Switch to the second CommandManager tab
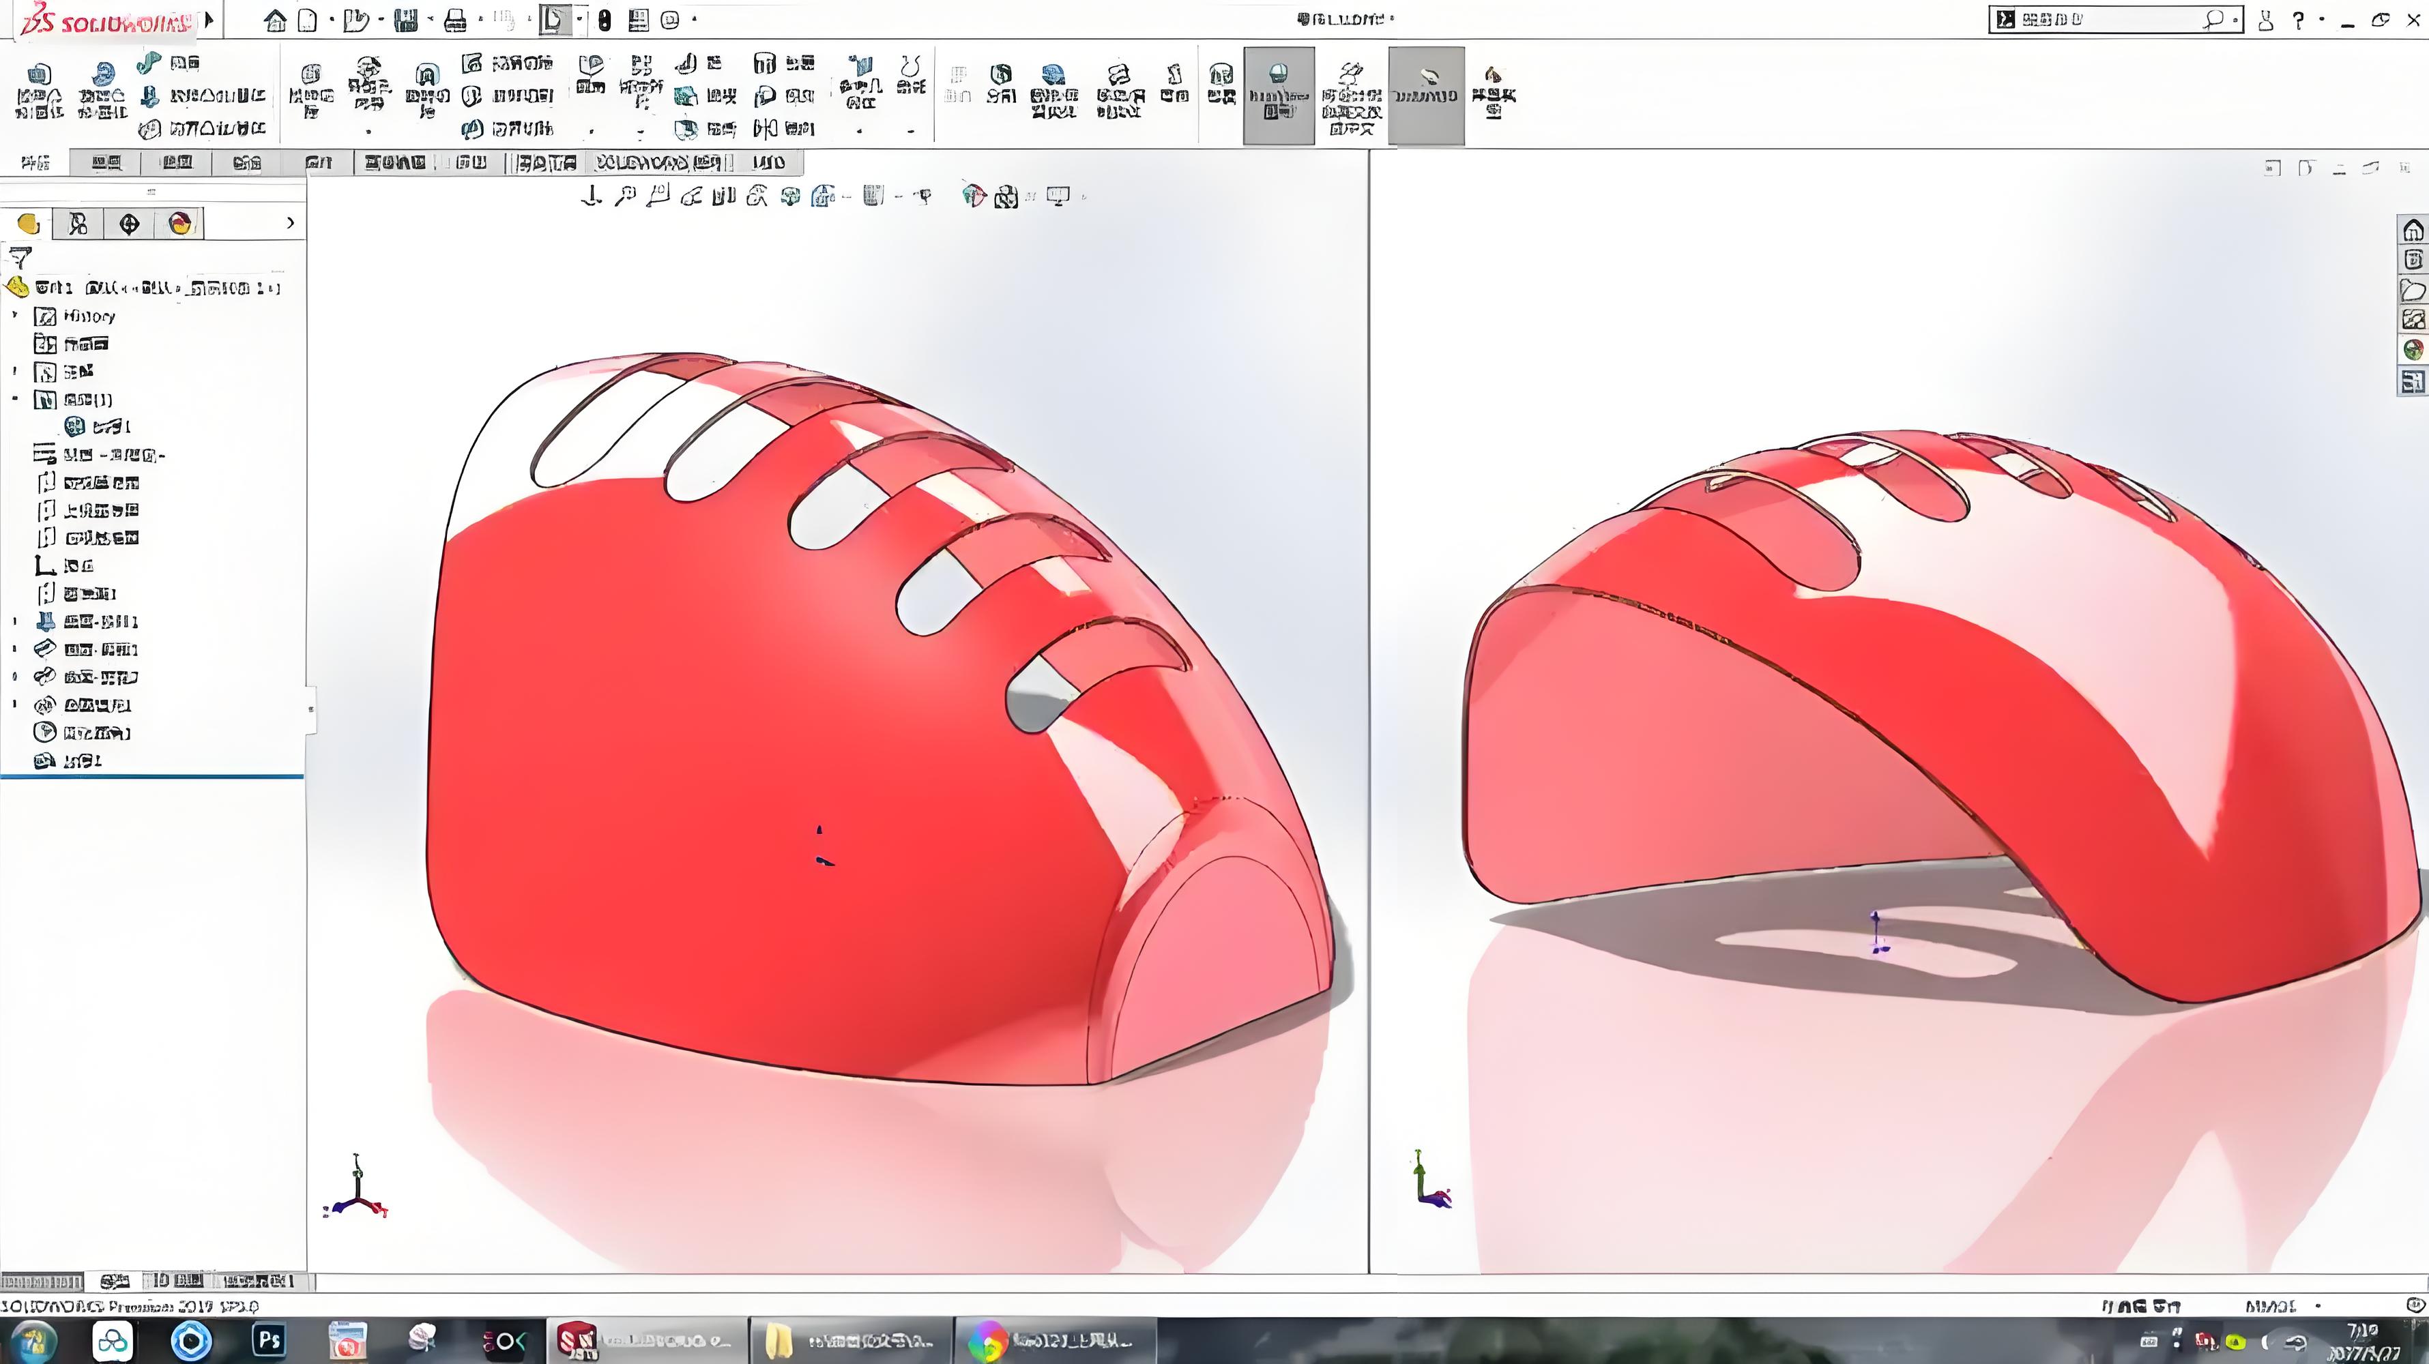2429x1364 pixels. point(106,163)
